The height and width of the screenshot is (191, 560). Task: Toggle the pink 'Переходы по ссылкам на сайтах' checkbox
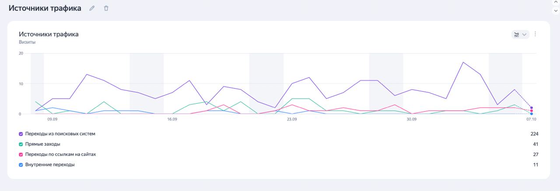(x=21, y=154)
